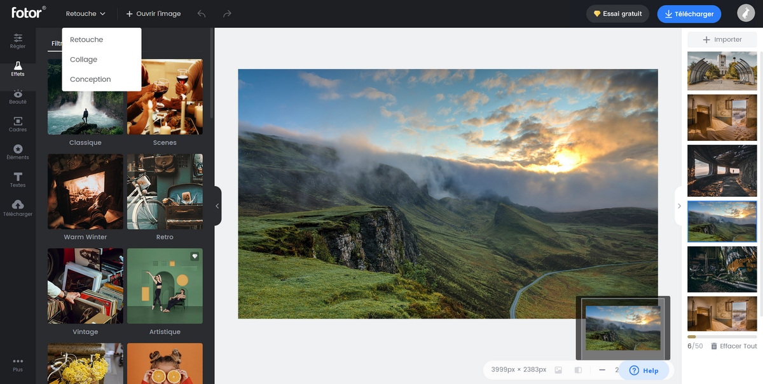The width and height of the screenshot is (763, 384).
Task: Select the Textes tool
Action: (18, 180)
